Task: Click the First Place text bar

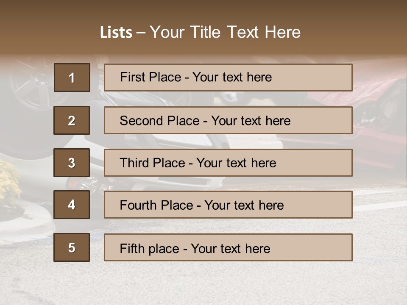Action: 228,78
